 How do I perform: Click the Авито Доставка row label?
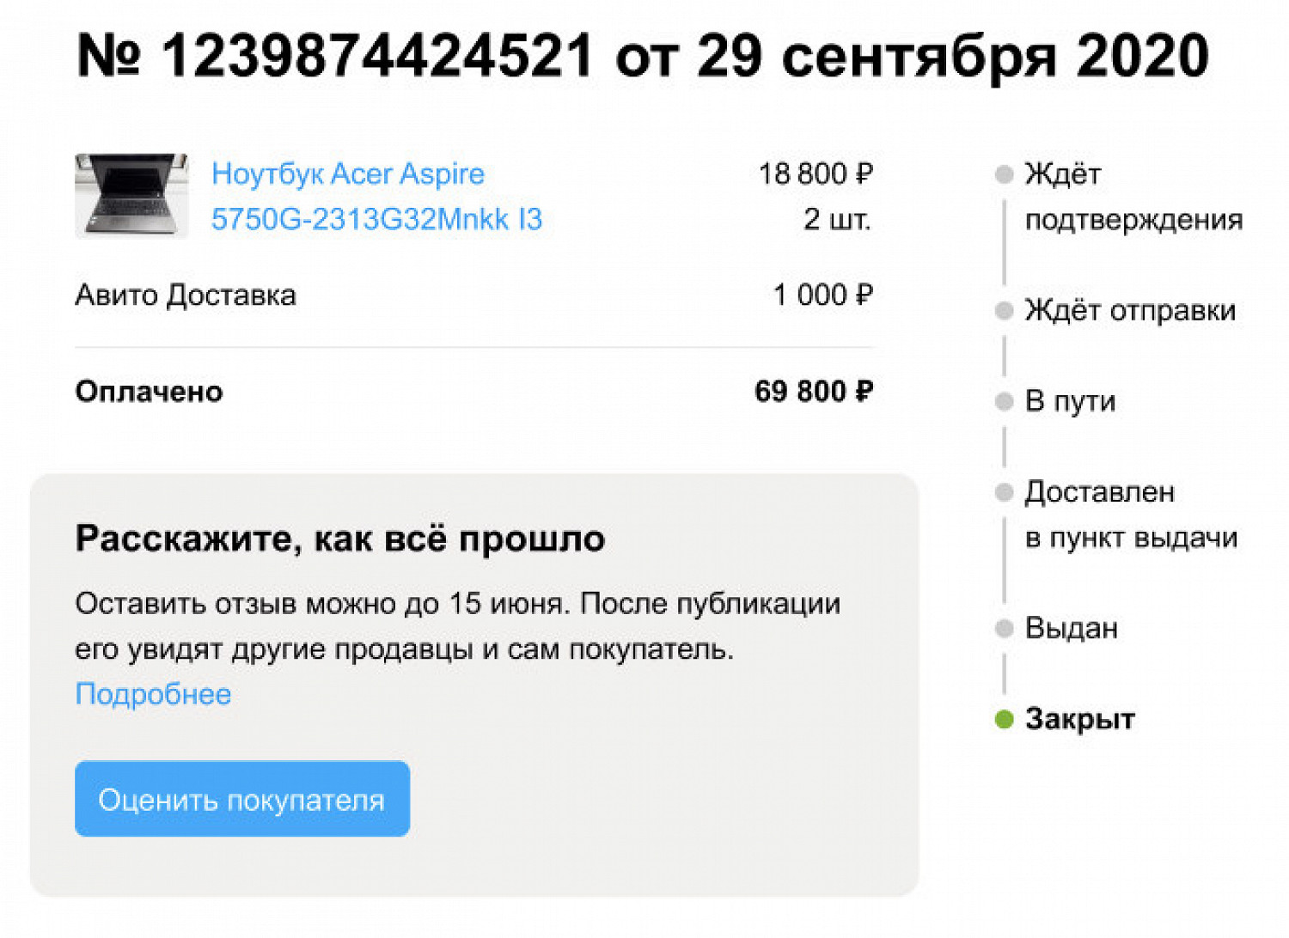(186, 295)
